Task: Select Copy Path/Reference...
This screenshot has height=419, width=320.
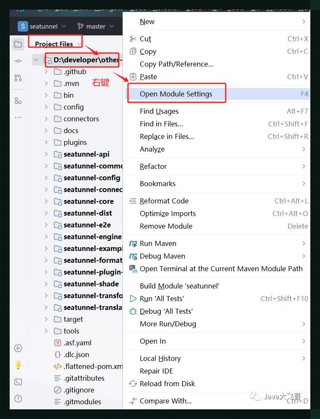Action: (x=217, y=64)
